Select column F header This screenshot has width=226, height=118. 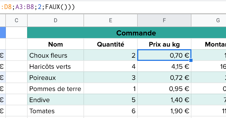[x=164, y=20]
